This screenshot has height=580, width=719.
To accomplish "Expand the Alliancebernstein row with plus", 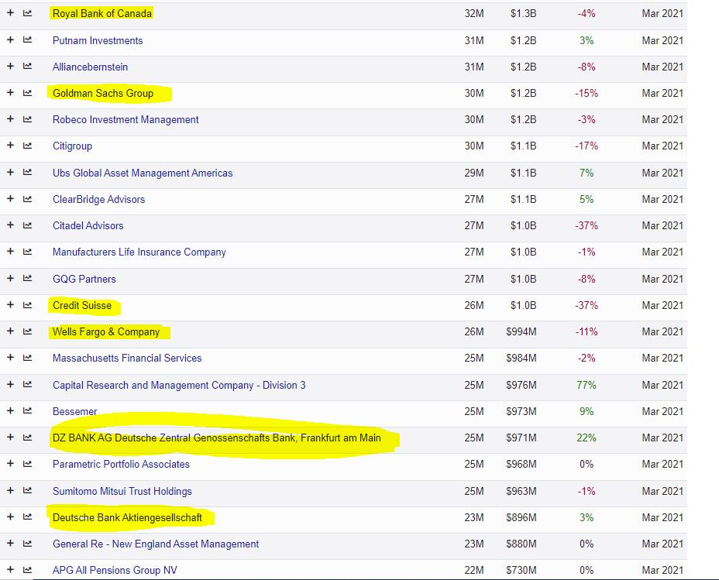I will click(x=10, y=66).
